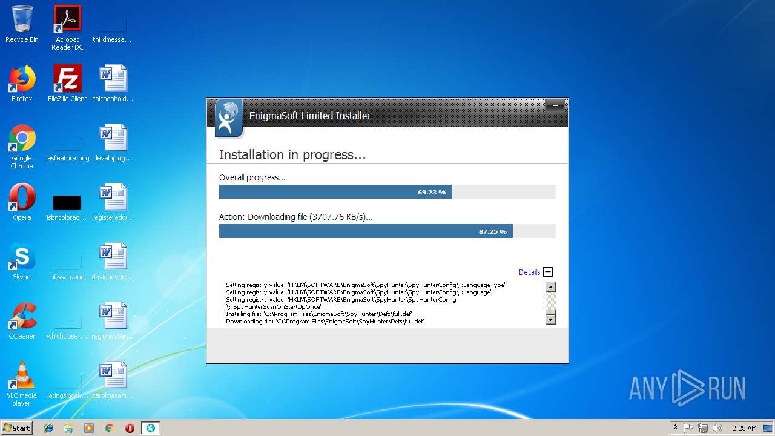Open the volume speaker tray icon
This screenshot has height=436, width=775.
[717, 428]
